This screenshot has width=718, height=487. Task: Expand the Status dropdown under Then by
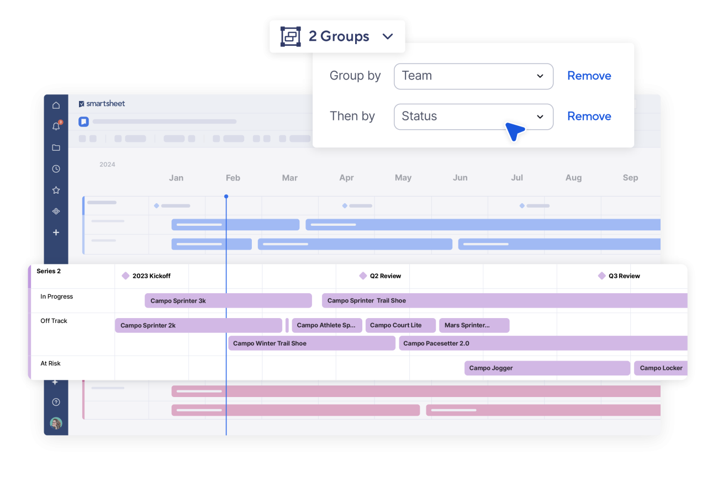pyautogui.click(x=473, y=117)
